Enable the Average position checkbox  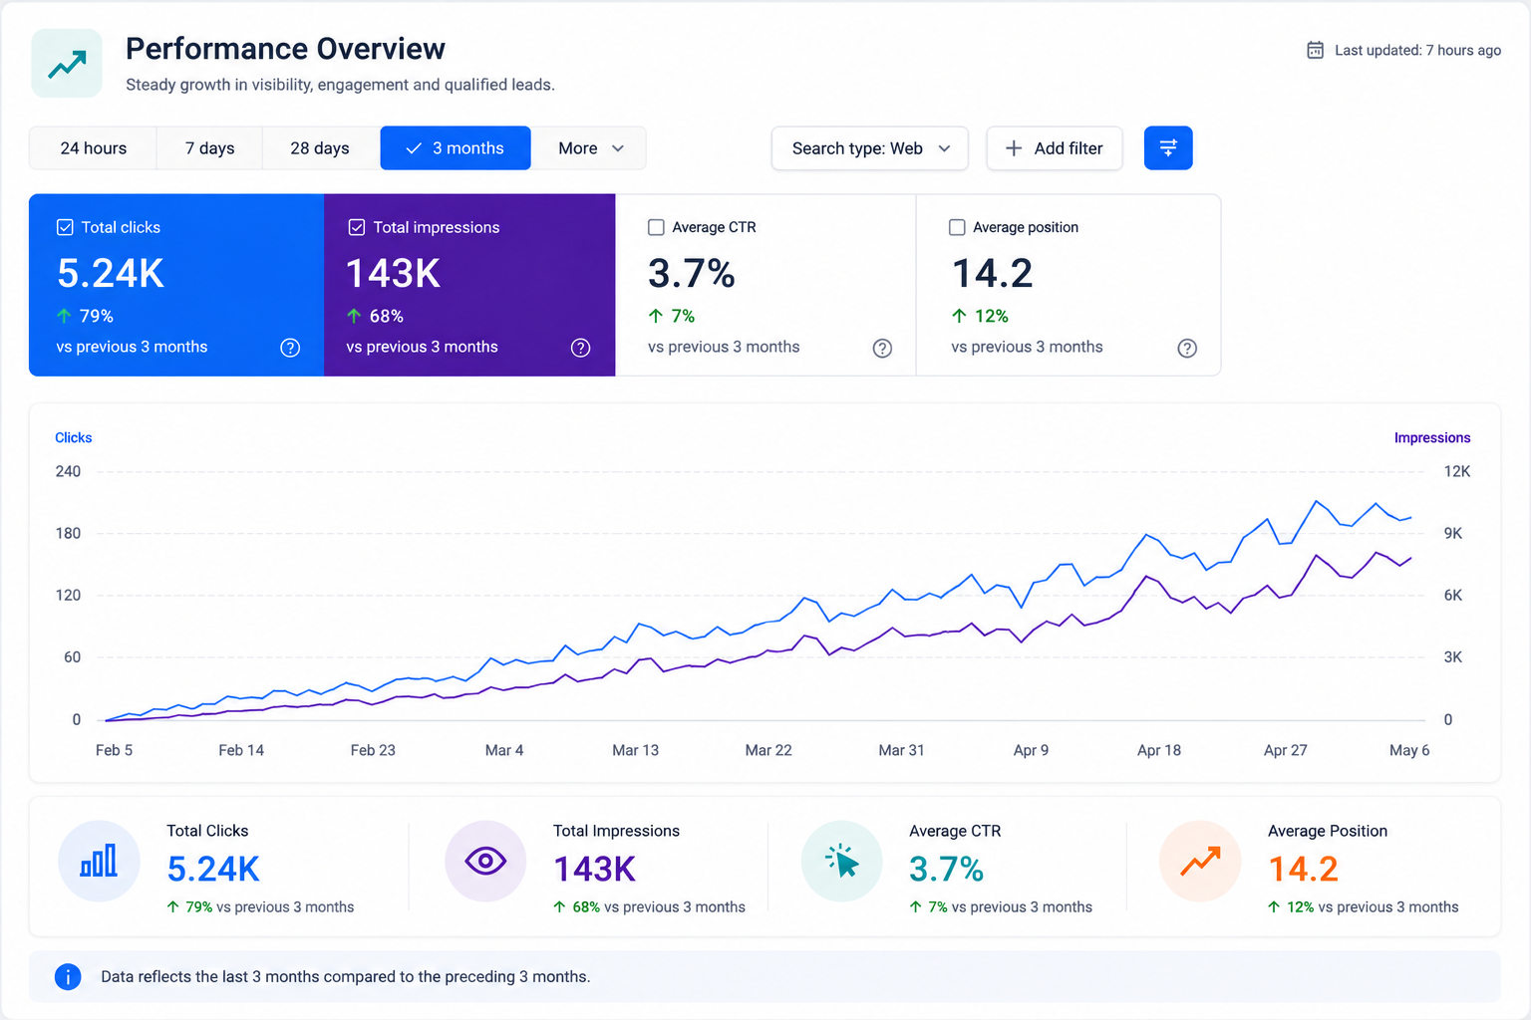pos(957,227)
